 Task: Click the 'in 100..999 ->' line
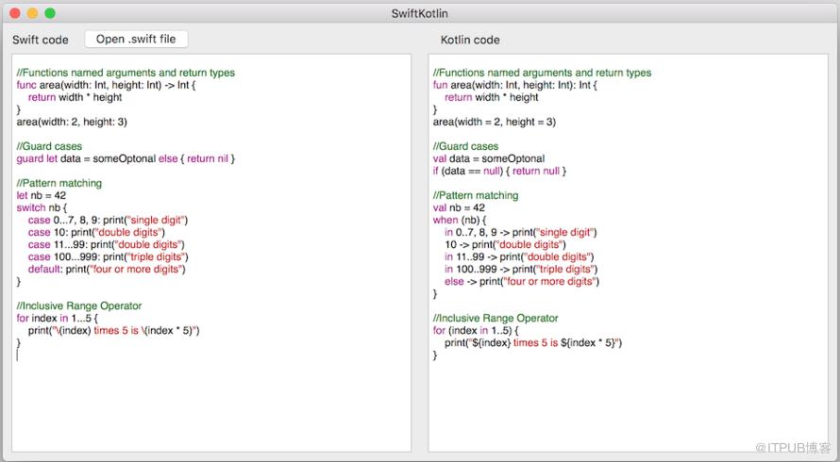pos(521,270)
